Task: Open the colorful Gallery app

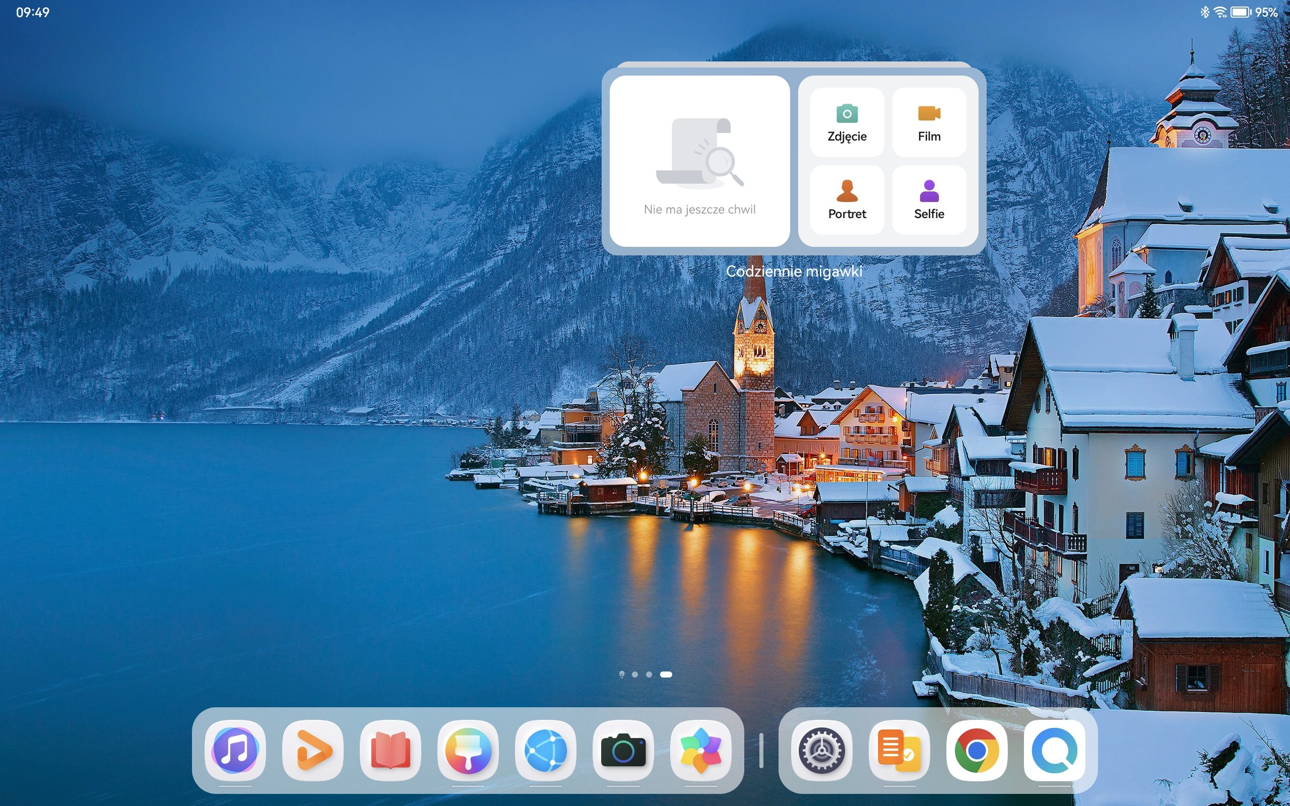Action: click(701, 751)
